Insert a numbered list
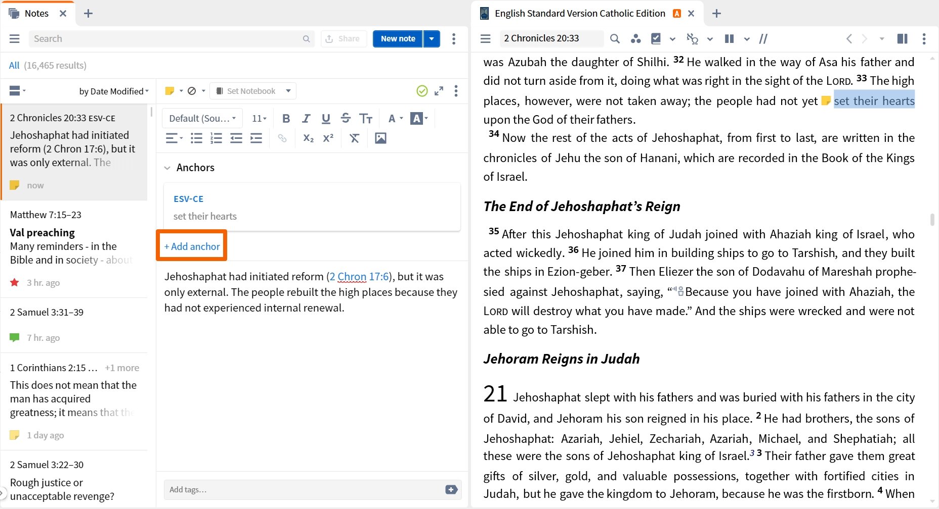The image size is (939, 509). [216, 138]
